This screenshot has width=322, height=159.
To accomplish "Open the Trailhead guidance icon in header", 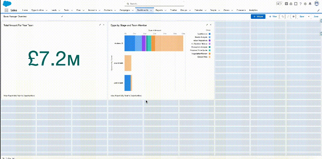I will click(x=291, y=4).
